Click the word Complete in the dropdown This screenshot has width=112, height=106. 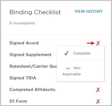click(82, 53)
